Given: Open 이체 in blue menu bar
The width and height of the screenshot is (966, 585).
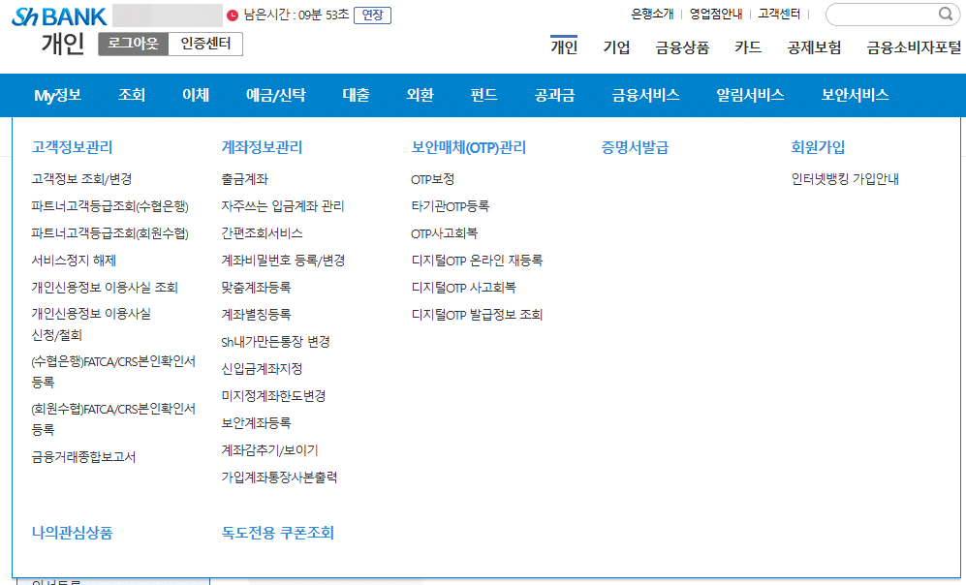Looking at the screenshot, I should click(196, 95).
